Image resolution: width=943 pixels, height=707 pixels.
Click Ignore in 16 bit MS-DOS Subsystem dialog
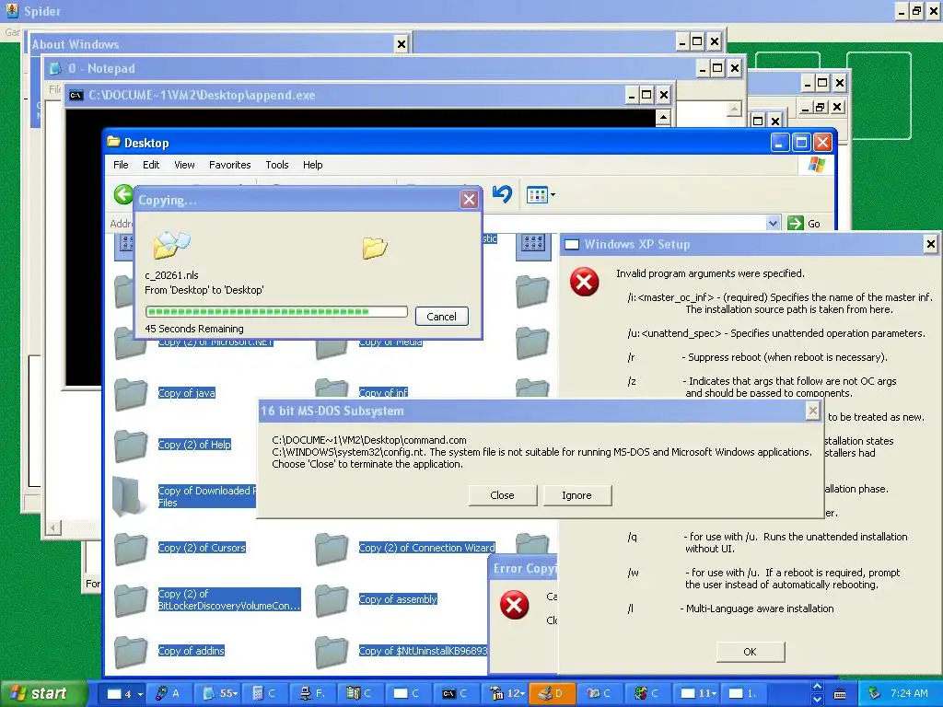tap(576, 495)
